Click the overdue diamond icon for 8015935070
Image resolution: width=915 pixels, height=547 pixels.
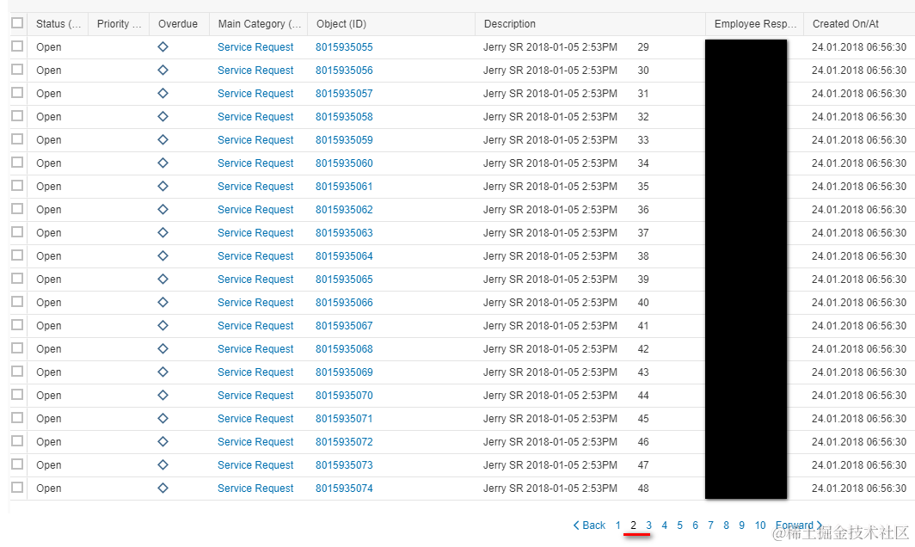tap(163, 396)
